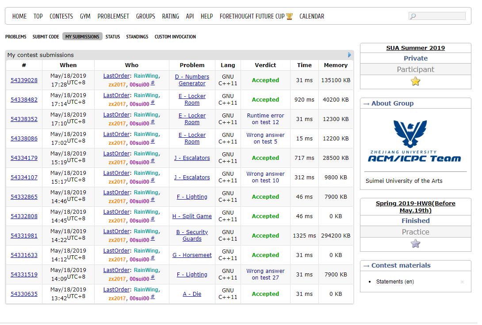Open the PROBLEMSET menu item
482x325 pixels.
tap(113, 16)
